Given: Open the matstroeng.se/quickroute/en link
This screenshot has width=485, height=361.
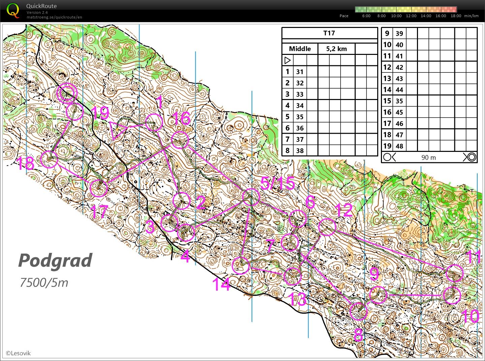Looking at the screenshot, I should click(54, 17).
